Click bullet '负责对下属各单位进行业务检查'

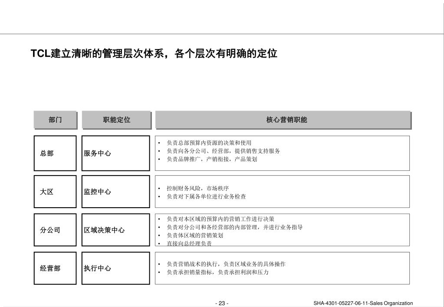pos(206,196)
